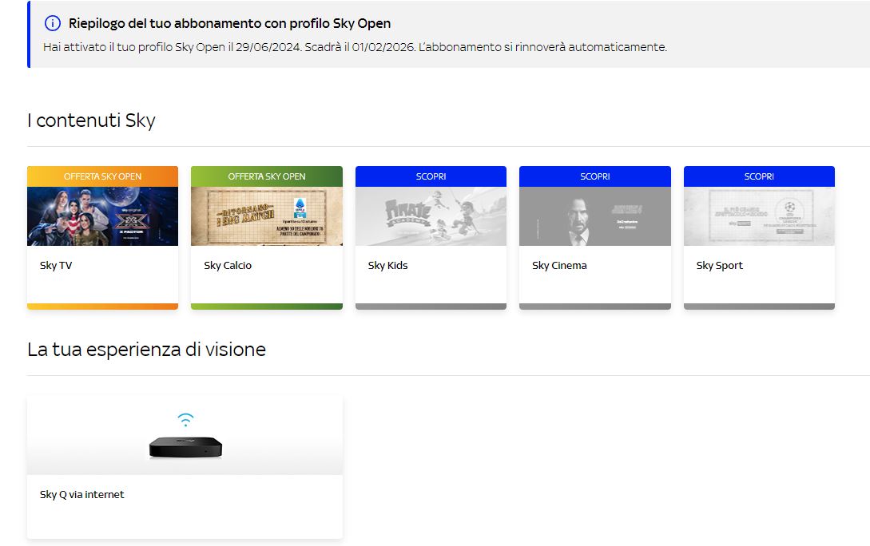Open the Sky Cinema film thumbnail
This screenshot has width=870, height=546.
tap(595, 216)
